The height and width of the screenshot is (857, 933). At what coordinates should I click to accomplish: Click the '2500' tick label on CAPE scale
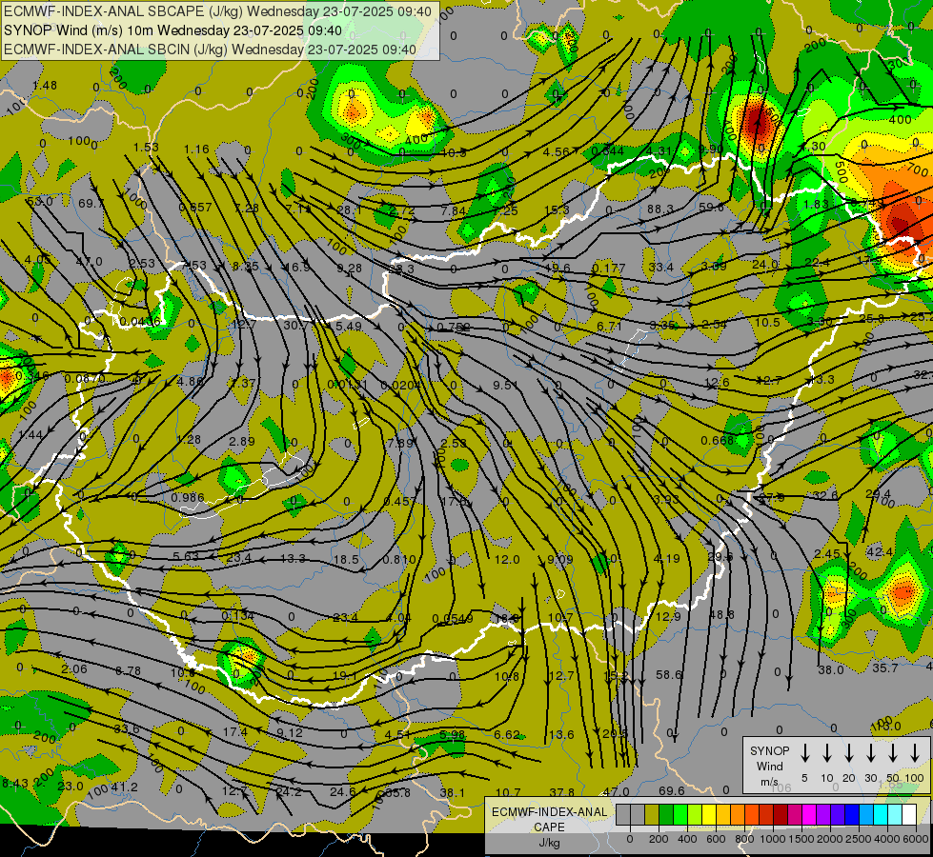[859, 839]
